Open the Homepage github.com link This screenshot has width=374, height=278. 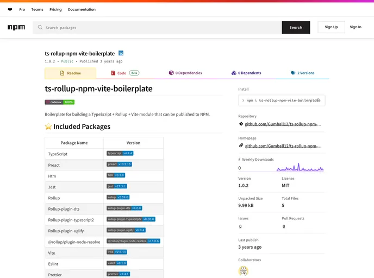(x=283, y=146)
